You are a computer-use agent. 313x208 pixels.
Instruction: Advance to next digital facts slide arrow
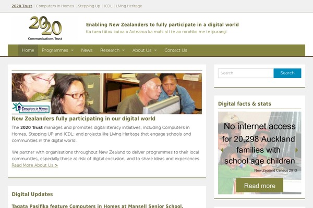(297, 150)
